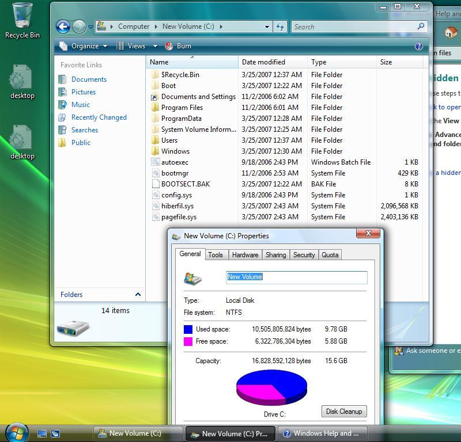This screenshot has width=461, height=442.
Task: Click the Refresh button beside the address bar
Action: 280,26
